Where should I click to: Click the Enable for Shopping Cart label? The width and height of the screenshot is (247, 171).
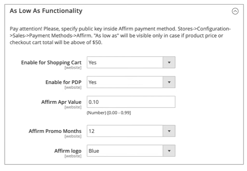tap(51, 62)
